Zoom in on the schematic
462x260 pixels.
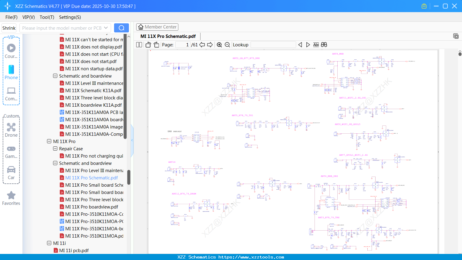point(219,45)
